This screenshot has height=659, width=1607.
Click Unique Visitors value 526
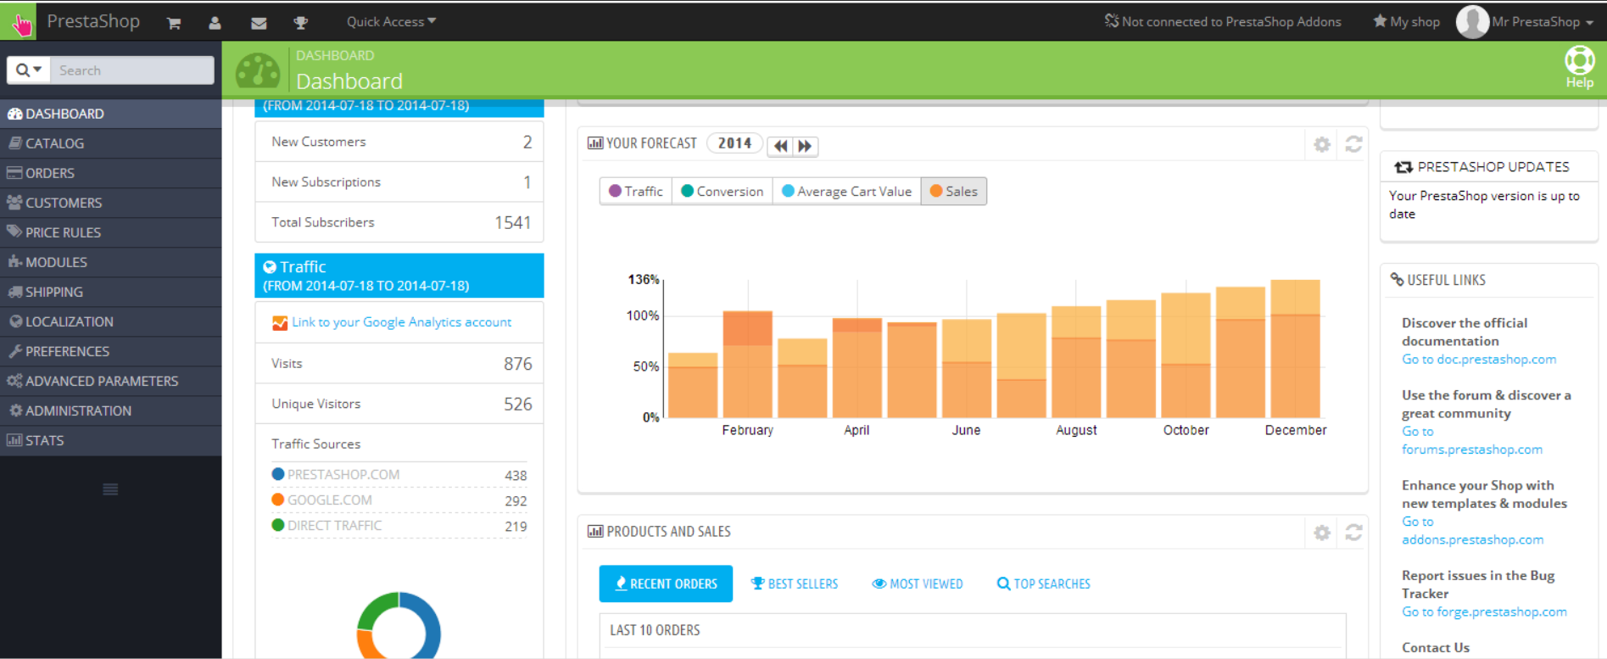tap(517, 405)
